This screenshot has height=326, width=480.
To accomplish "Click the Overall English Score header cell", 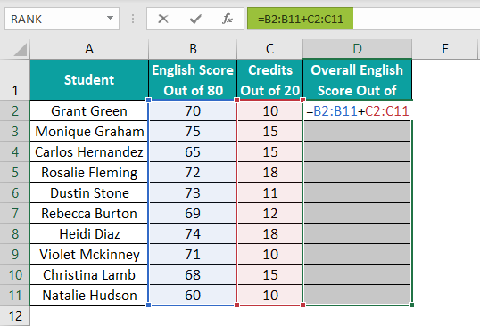I will coord(357,80).
